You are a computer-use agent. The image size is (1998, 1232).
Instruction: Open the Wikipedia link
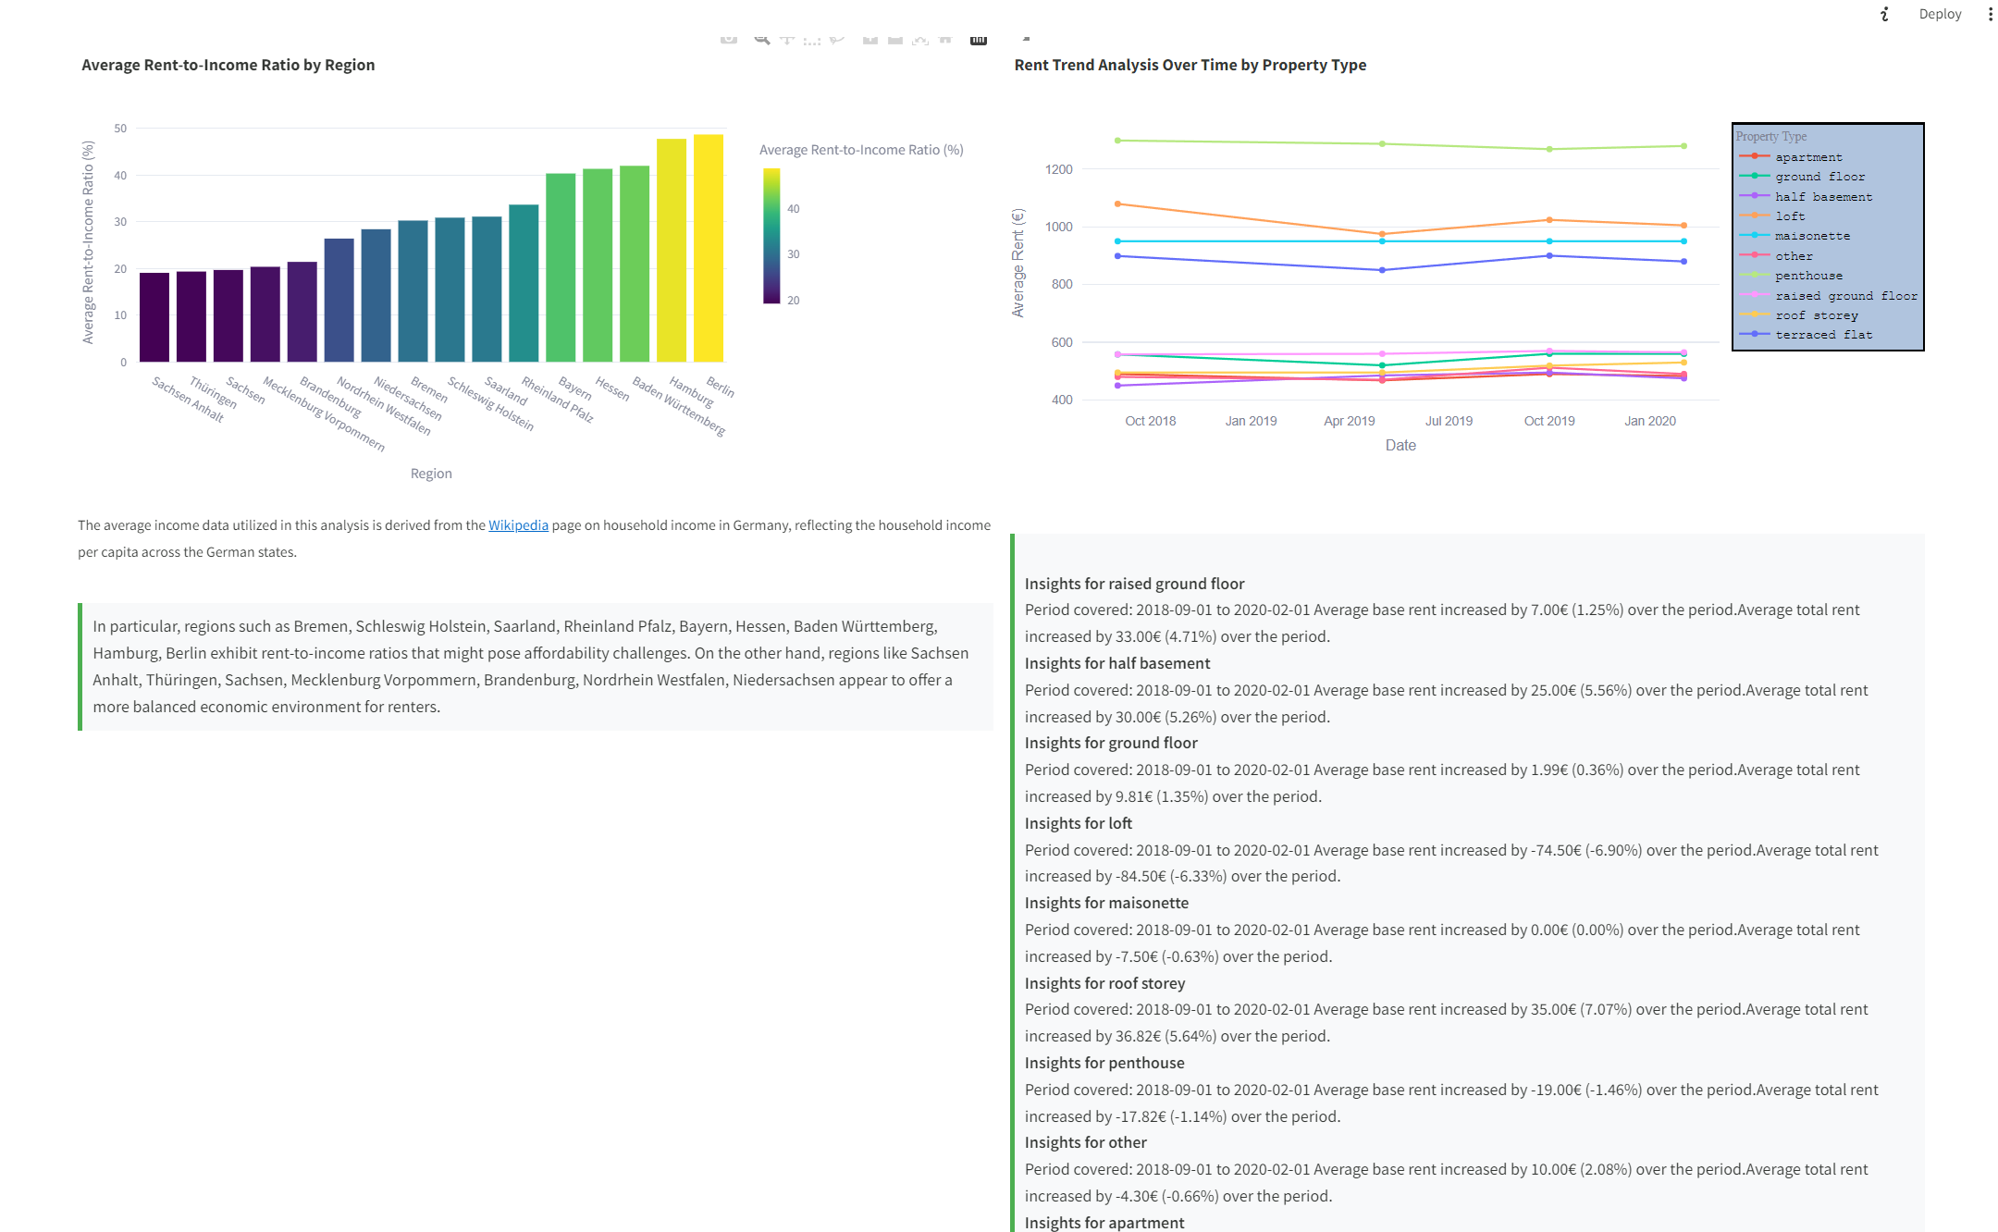coord(518,525)
